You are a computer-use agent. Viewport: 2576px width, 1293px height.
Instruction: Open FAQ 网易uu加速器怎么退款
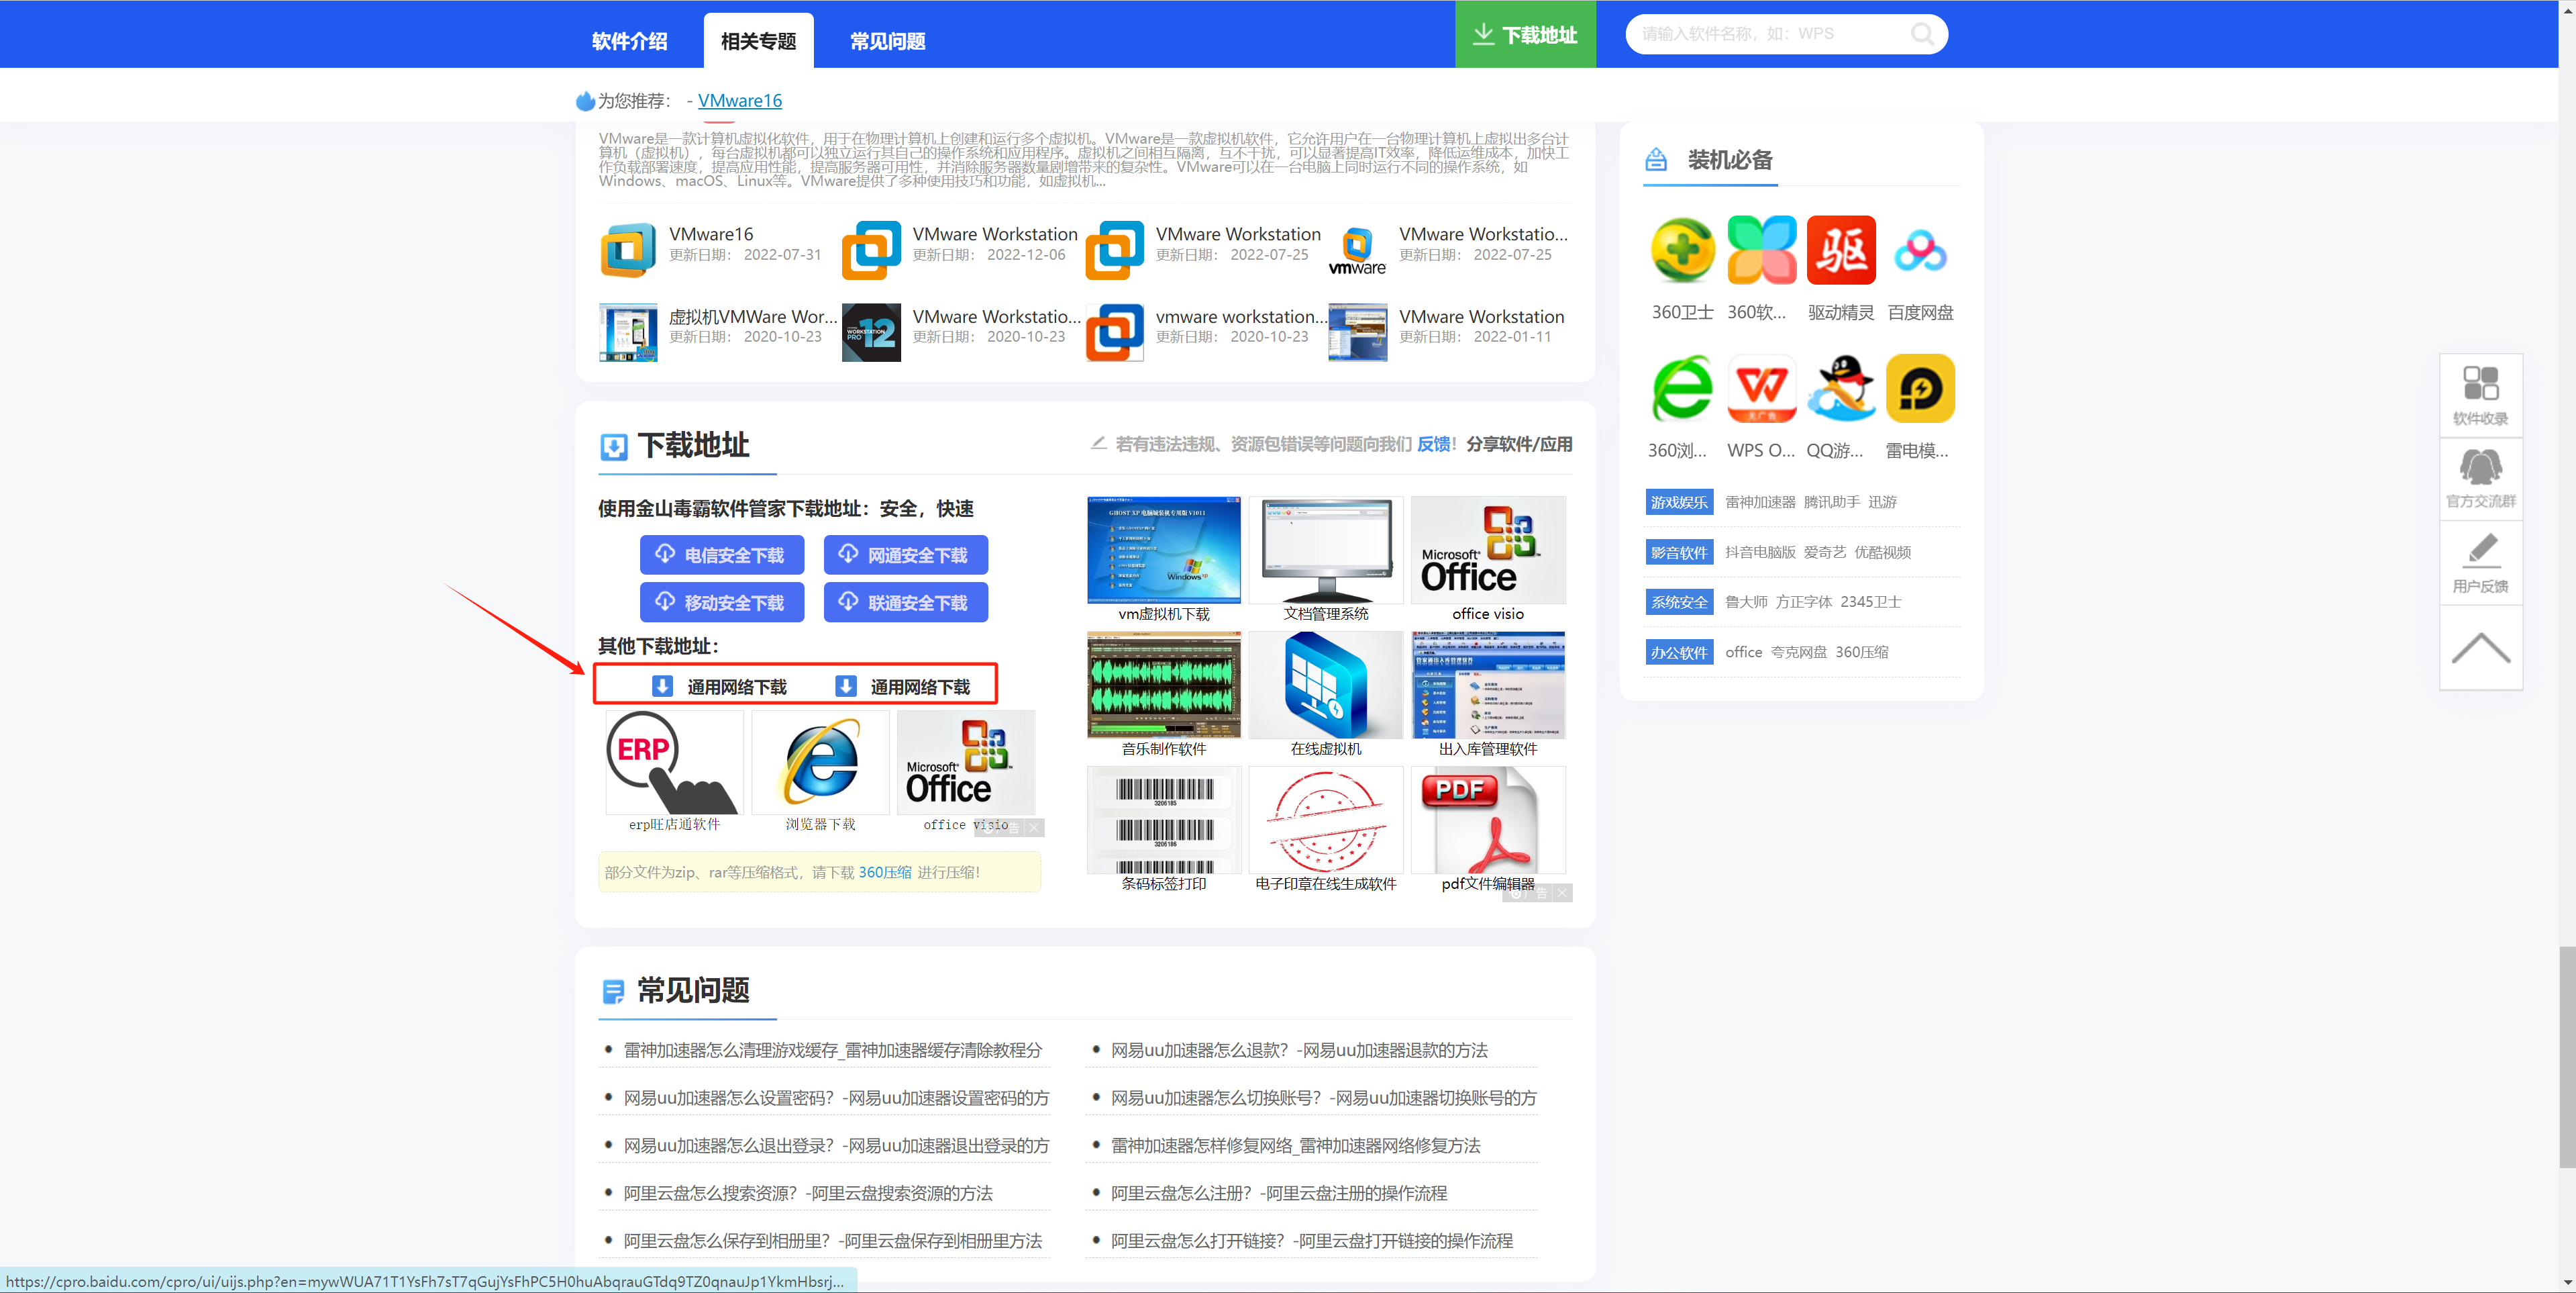tap(1299, 1051)
